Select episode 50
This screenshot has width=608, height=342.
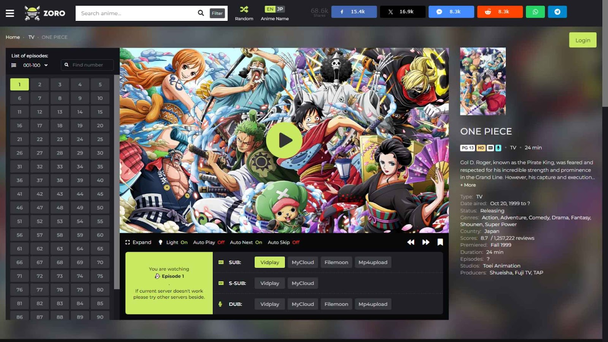(100, 207)
